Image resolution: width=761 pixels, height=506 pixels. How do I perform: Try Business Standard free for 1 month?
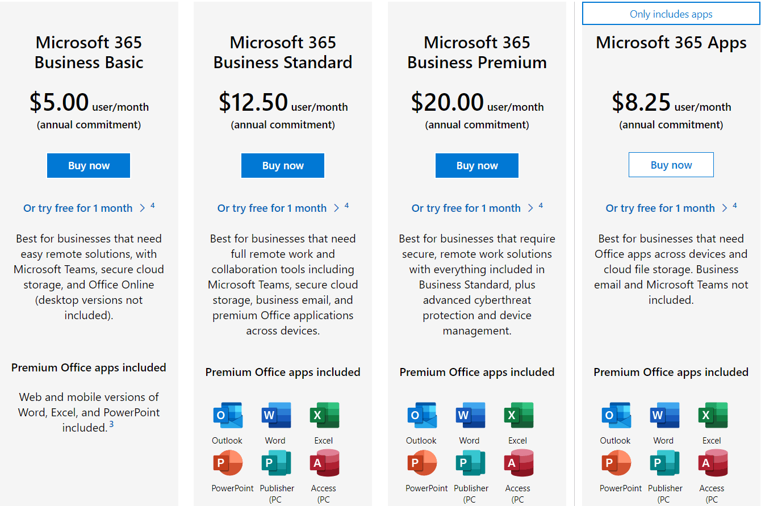(272, 208)
